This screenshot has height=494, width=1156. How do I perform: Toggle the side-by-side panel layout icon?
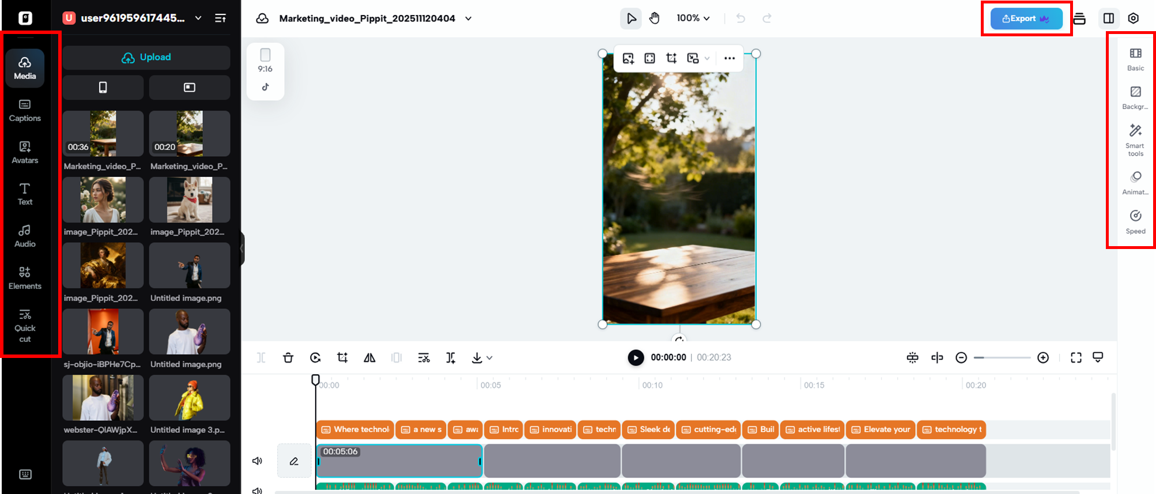1109,18
